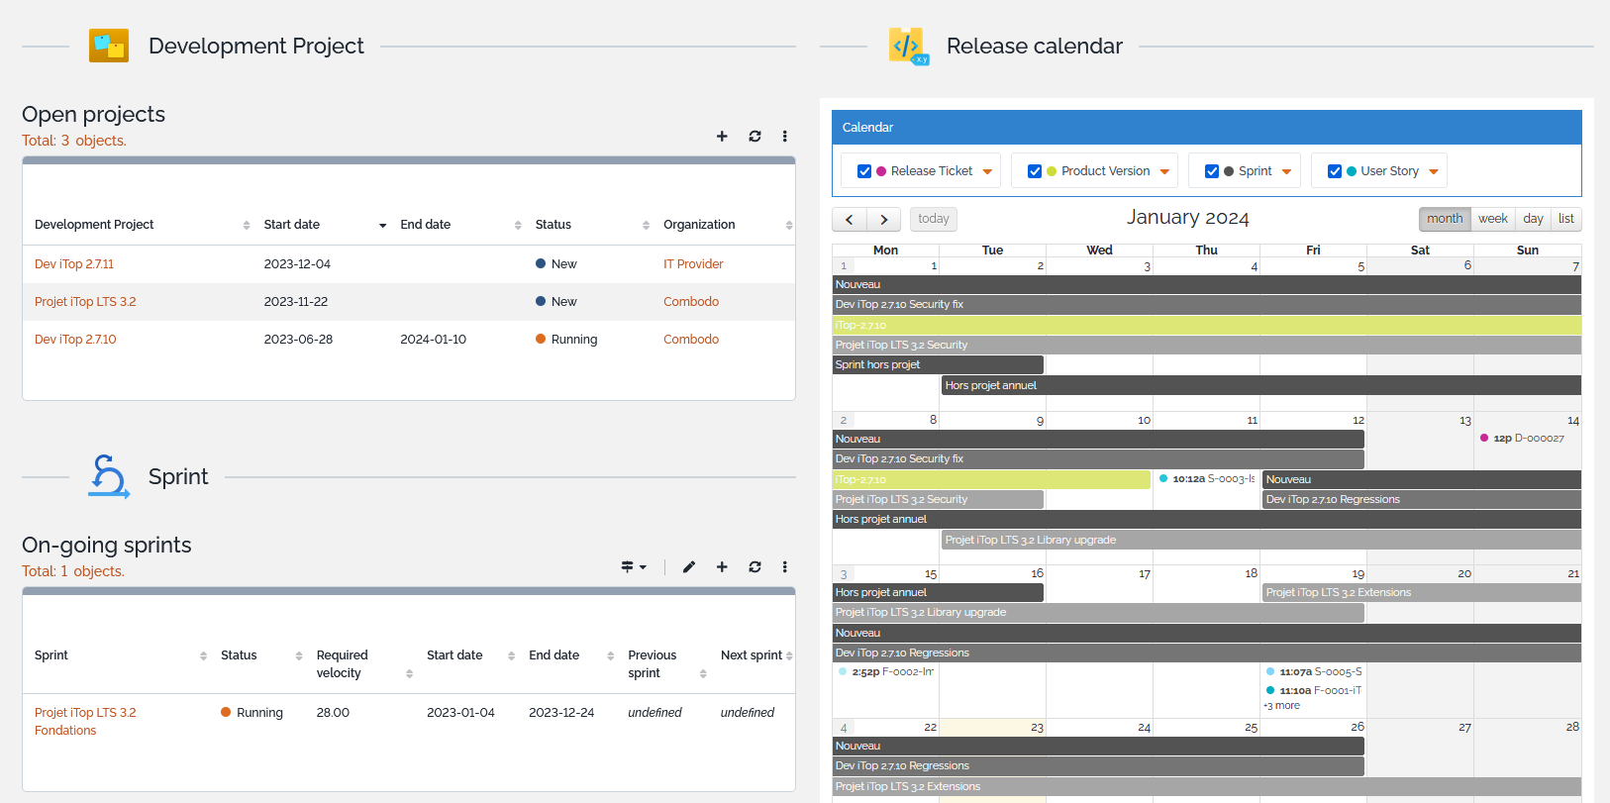The height and width of the screenshot is (803, 1610).
Task: Add a new sprint with plus icon
Action: (x=722, y=567)
